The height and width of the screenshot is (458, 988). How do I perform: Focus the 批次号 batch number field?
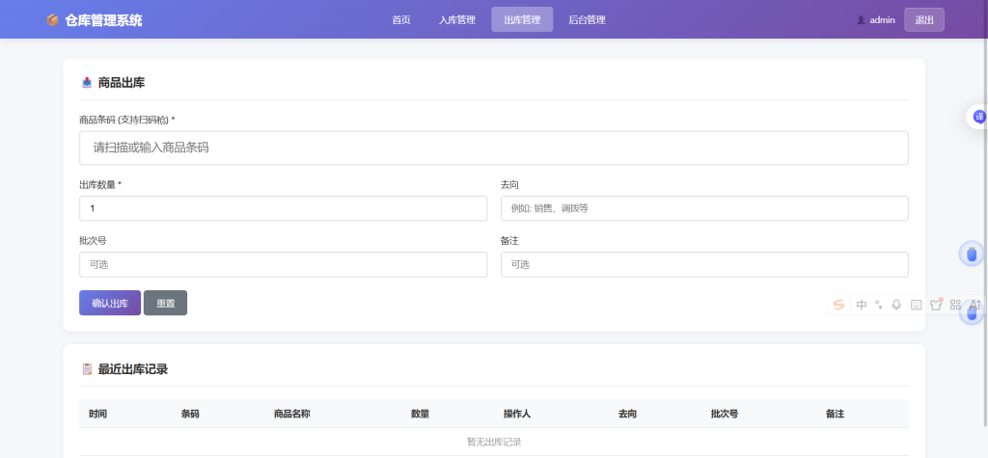click(x=284, y=264)
